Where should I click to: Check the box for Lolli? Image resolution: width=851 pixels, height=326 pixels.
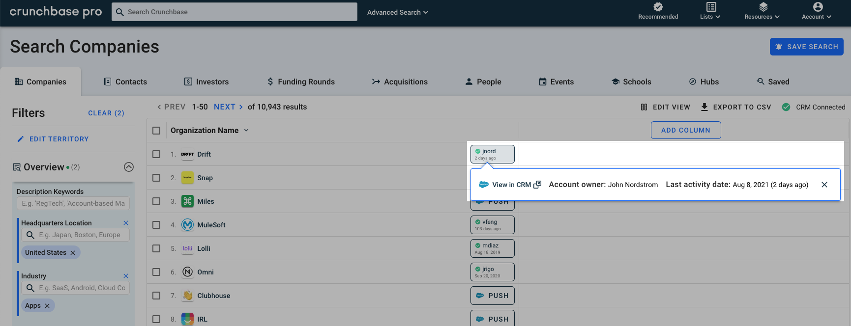[156, 248]
